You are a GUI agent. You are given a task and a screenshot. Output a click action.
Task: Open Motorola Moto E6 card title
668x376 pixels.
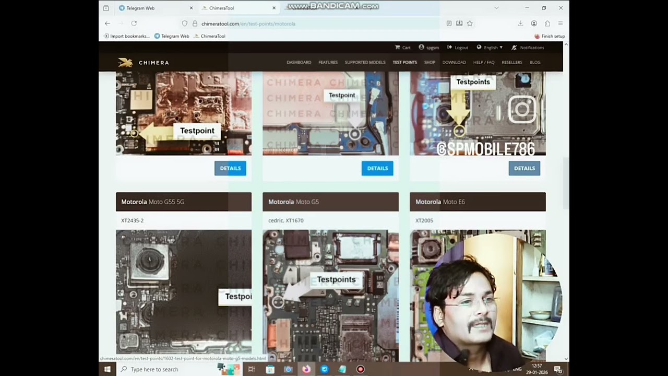[440, 202]
